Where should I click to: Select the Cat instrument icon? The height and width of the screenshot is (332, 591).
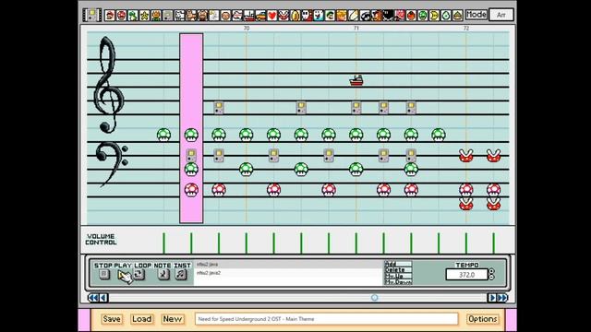pos(191,16)
